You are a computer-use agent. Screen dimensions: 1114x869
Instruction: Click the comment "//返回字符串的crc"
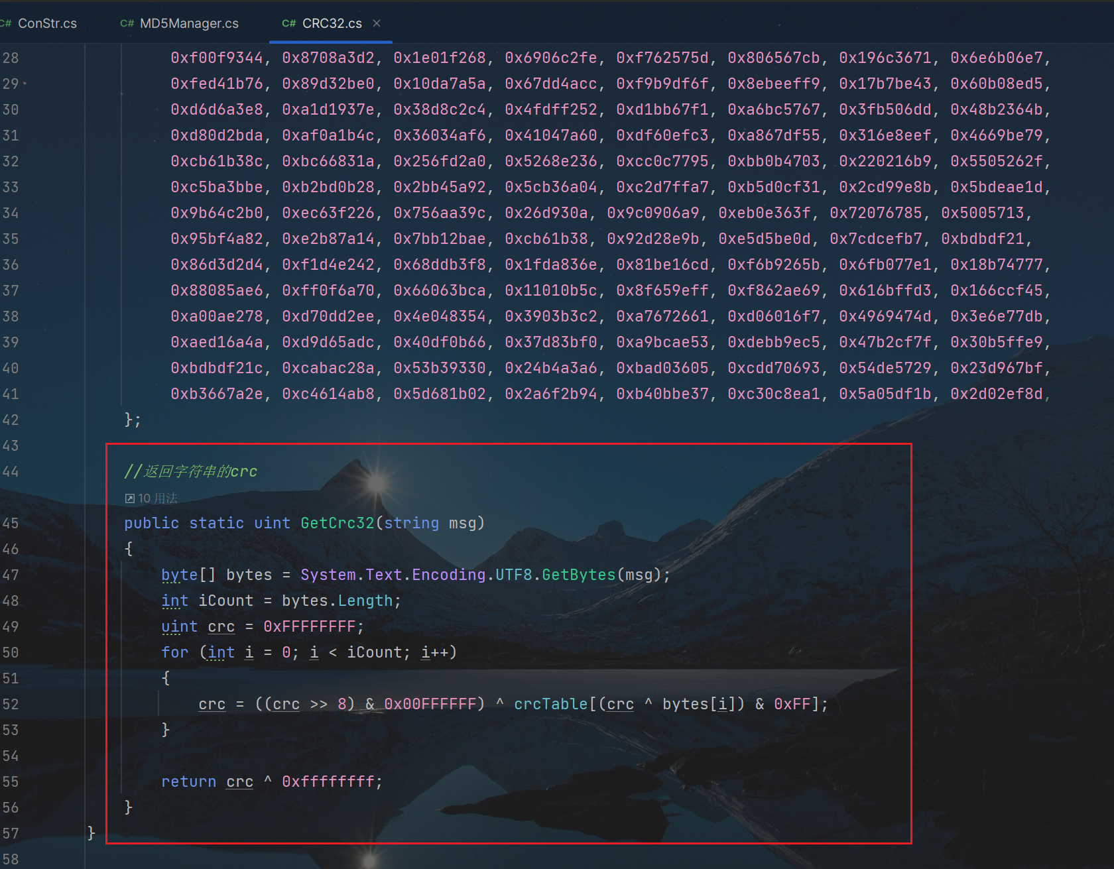pyautogui.click(x=191, y=471)
